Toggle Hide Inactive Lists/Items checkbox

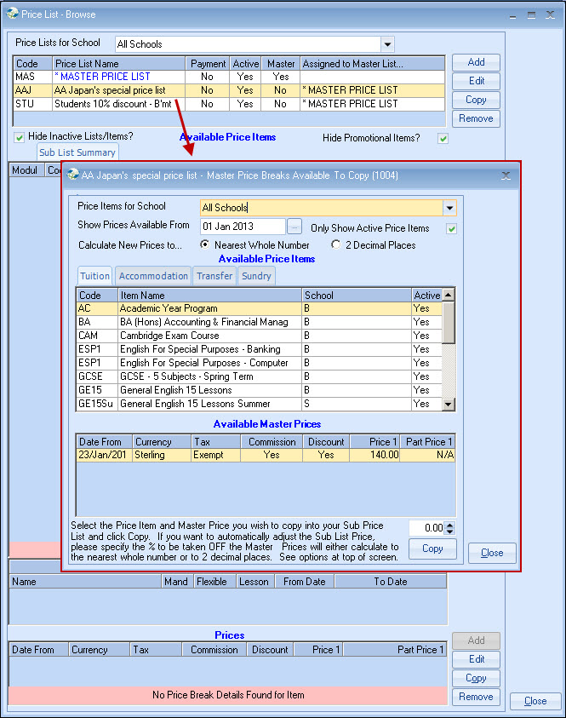19,137
